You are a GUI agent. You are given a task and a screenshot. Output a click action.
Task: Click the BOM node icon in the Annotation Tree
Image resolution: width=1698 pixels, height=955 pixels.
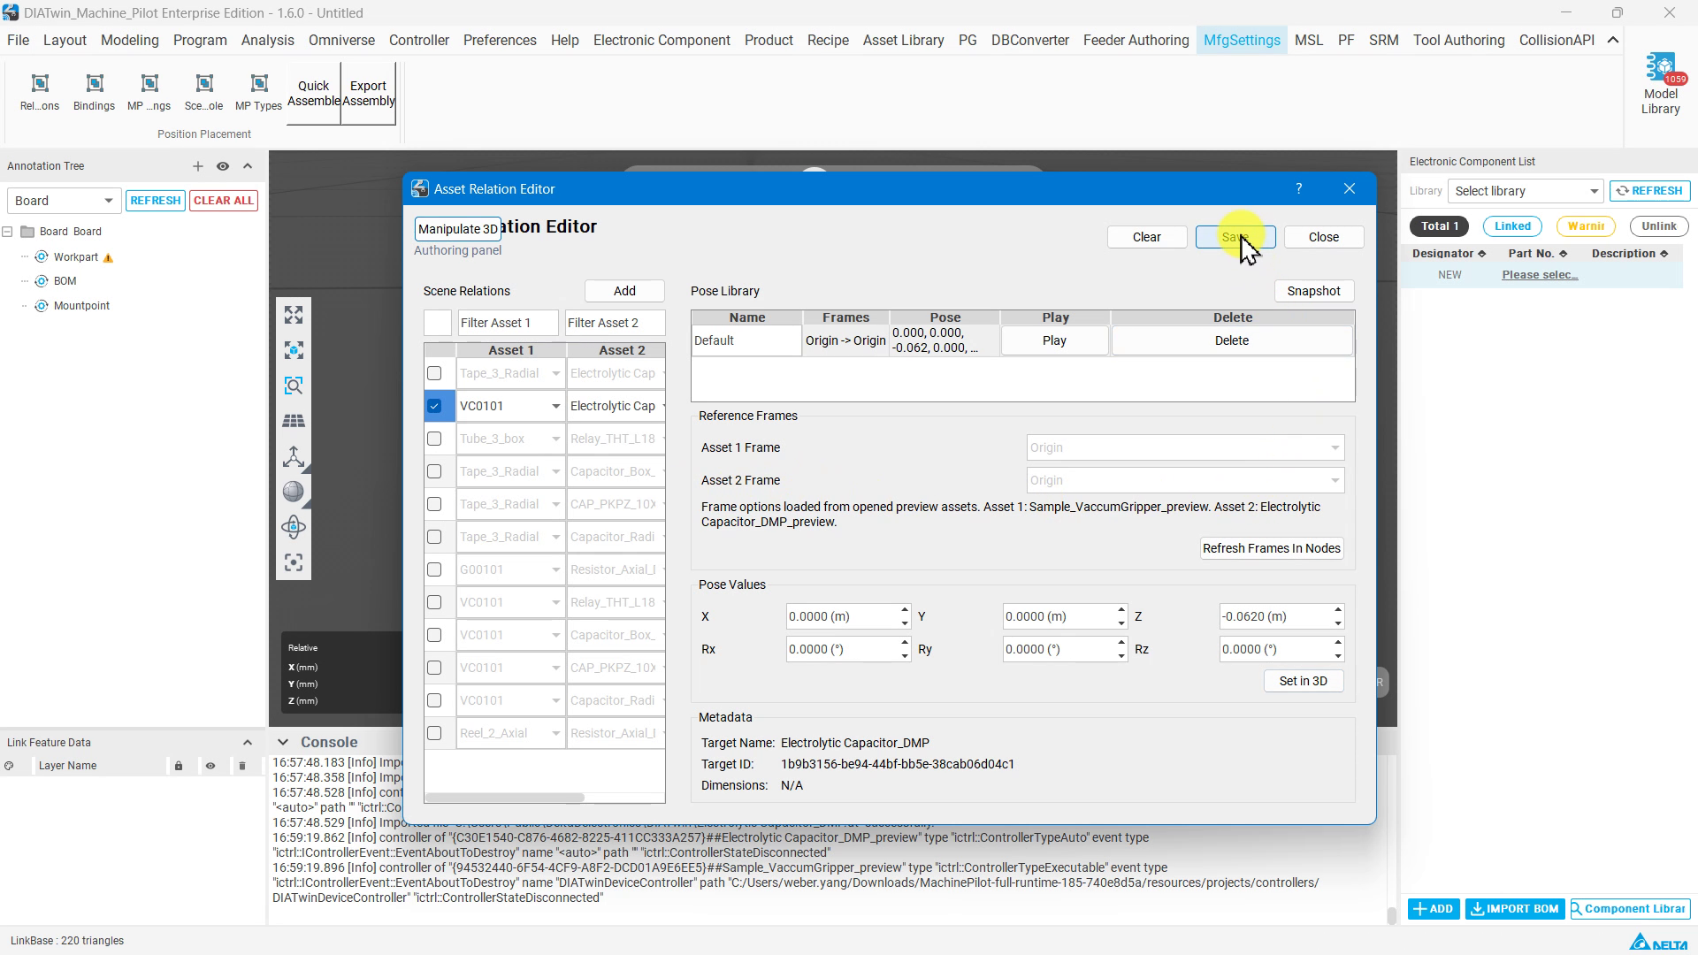pyautogui.click(x=41, y=281)
